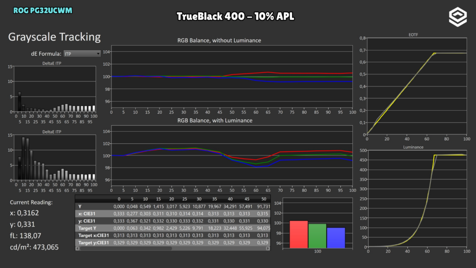Viewport: 476px width, 268px height.
Task: Select the 'y: CIE31' row header
Action: (87, 221)
